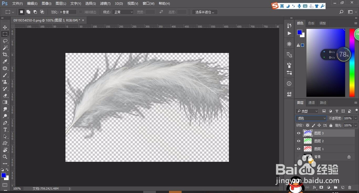Click Subtract from Selection mode button
The height and width of the screenshot is (193, 359).
(35, 12)
